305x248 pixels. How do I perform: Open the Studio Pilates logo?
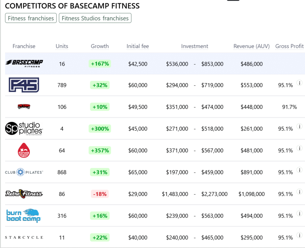24,128
